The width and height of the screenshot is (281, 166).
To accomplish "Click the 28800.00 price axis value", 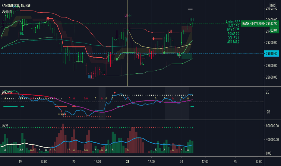I will point(271,66).
